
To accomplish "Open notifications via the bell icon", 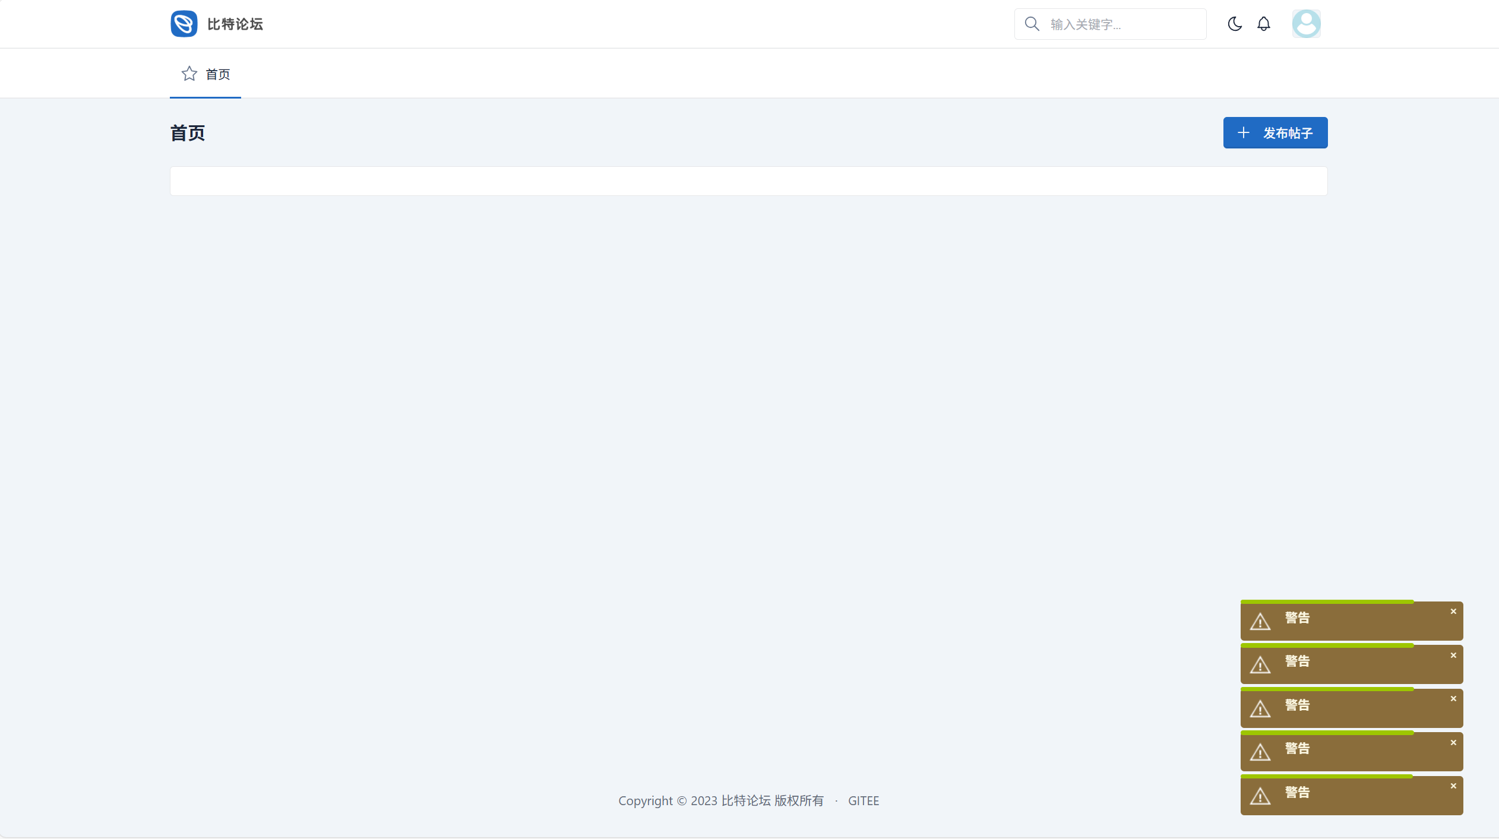I will (x=1264, y=24).
